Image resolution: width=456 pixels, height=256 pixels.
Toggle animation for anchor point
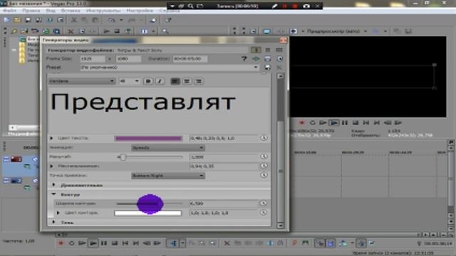click(x=264, y=175)
